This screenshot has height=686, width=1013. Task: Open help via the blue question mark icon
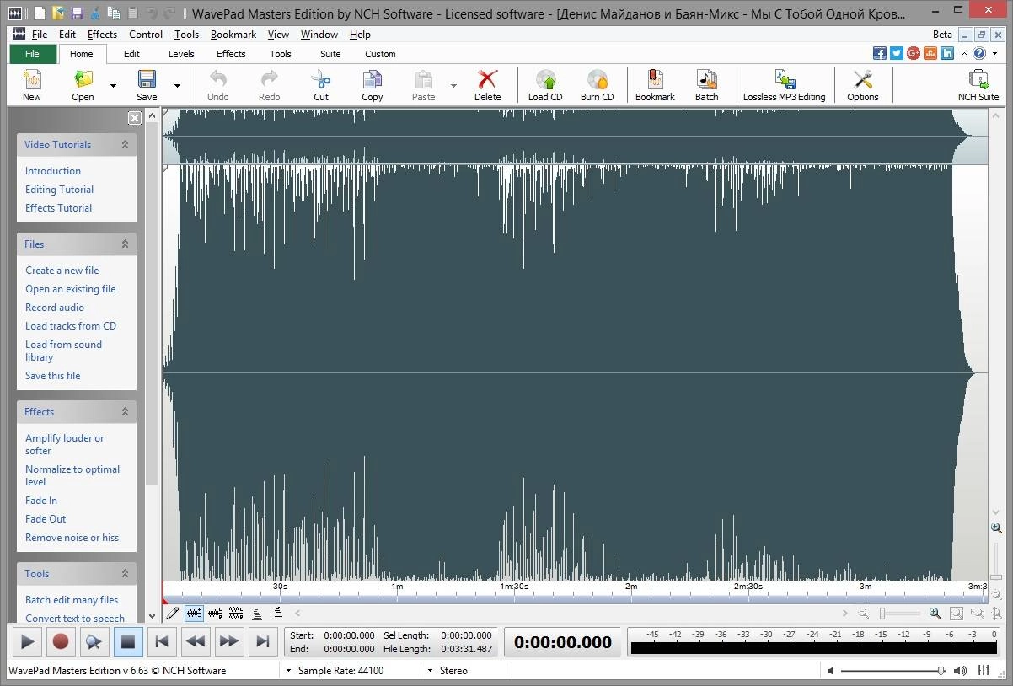pyautogui.click(x=979, y=53)
